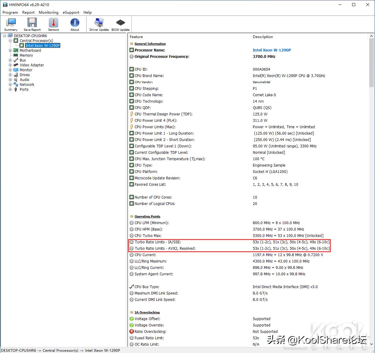Screen dimensions: 375x353
Task: Expand the Network tree node
Action: (x=10, y=85)
